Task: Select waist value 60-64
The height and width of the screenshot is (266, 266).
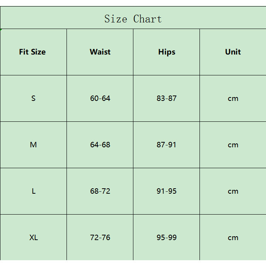Action: click(x=100, y=98)
